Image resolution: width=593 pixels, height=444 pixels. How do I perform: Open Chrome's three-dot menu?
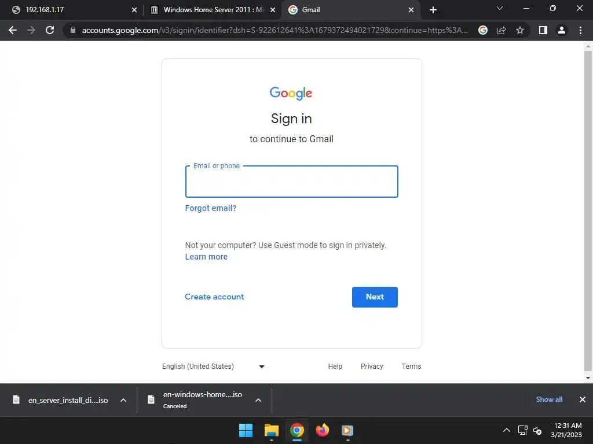[580, 30]
